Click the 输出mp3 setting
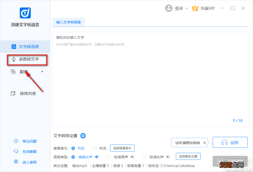253x172 pixels. click(x=80, y=166)
